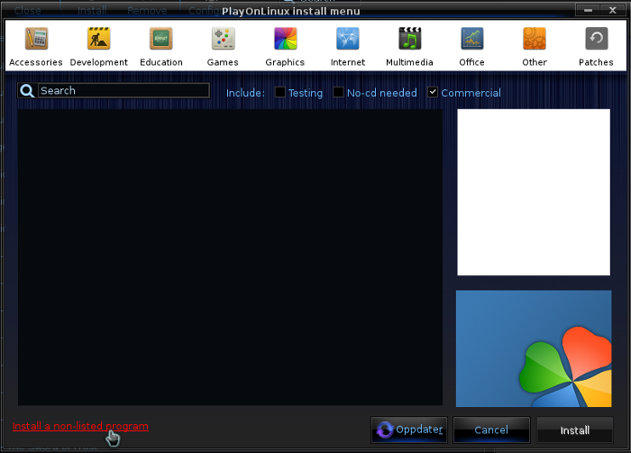Uncheck the Commercial checkbox
The image size is (631, 453).
pyautogui.click(x=433, y=92)
